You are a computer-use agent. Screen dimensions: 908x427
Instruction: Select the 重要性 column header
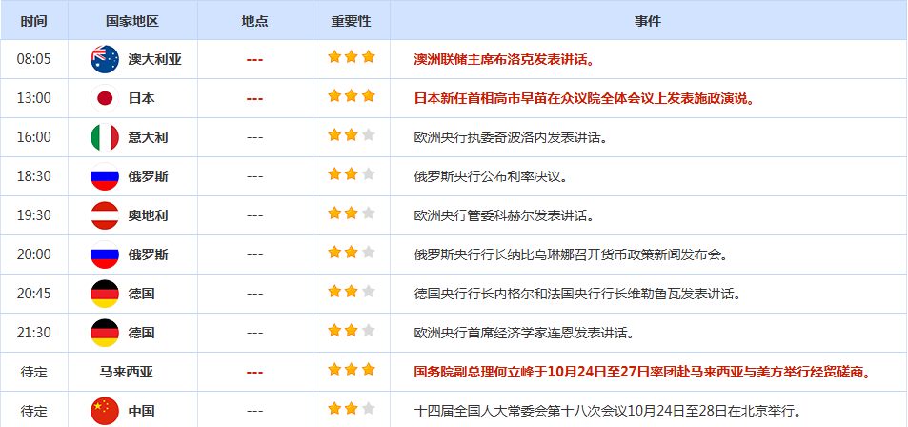(x=352, y=20)
